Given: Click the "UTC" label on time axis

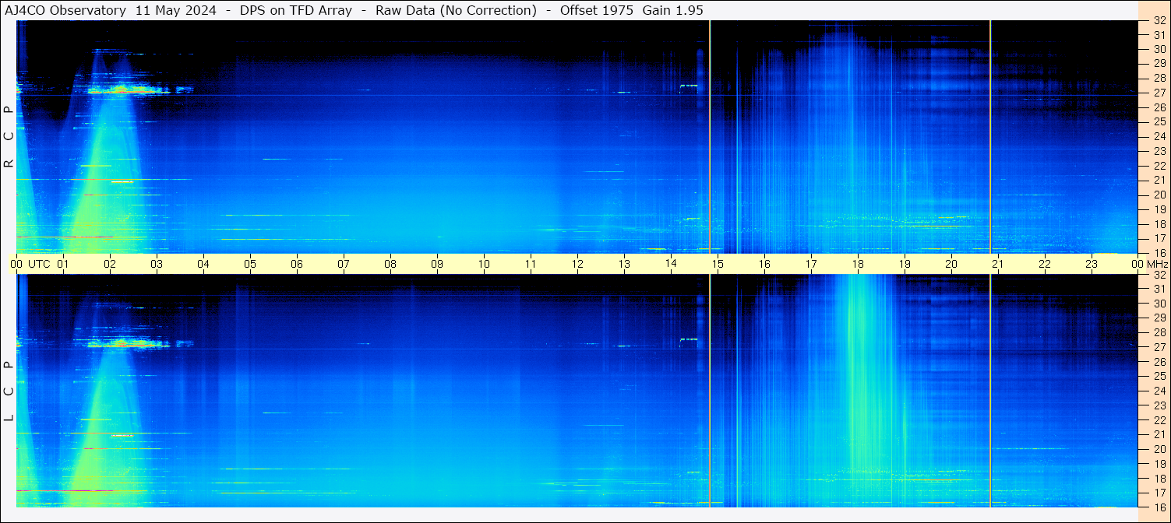Looking at the screenshot, I should 40,264.
